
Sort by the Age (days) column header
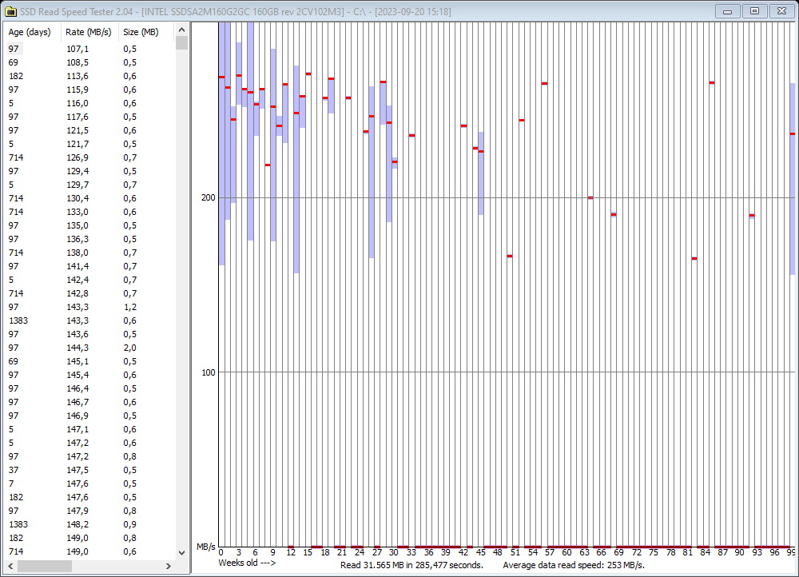[x=32, y=32]
